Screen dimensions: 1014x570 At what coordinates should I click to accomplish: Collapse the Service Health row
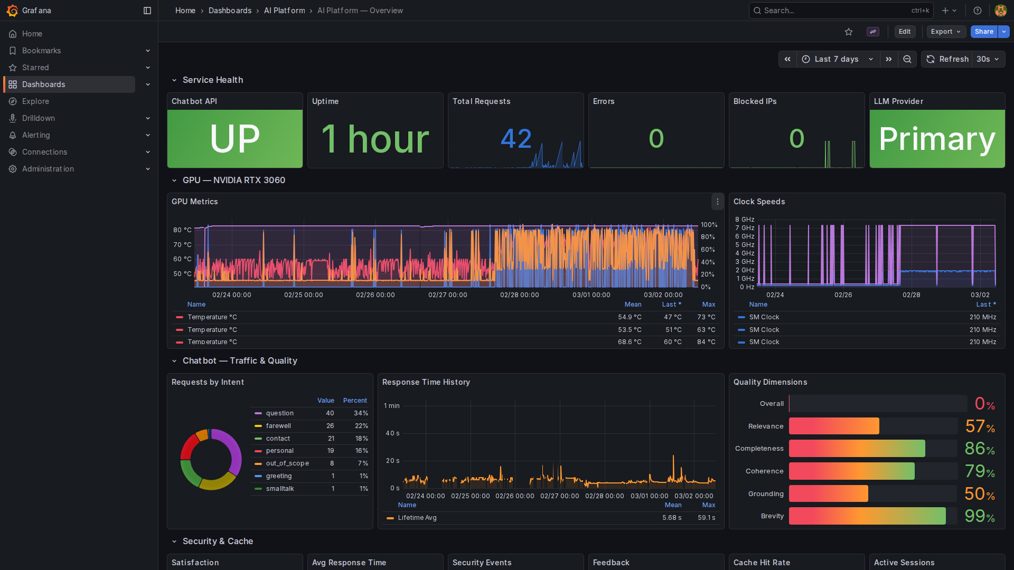pos(174,80)
